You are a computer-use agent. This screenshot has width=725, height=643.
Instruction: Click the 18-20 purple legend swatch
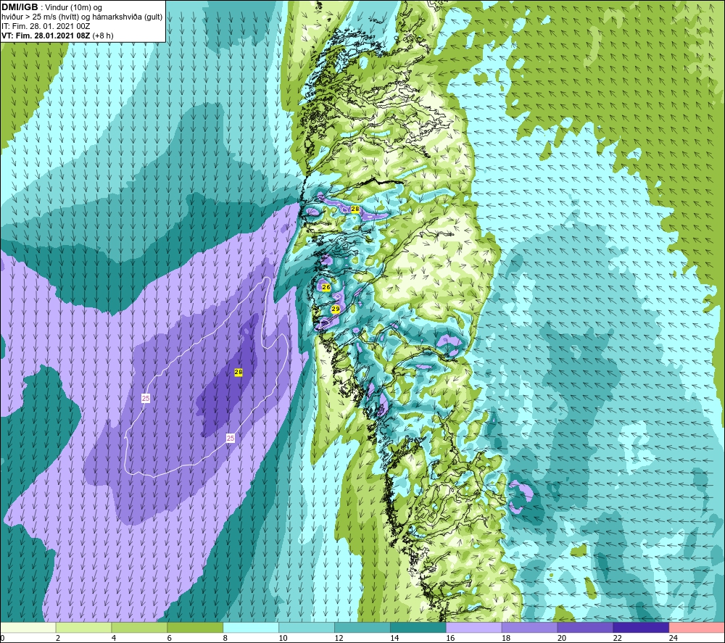pos(529,627)
